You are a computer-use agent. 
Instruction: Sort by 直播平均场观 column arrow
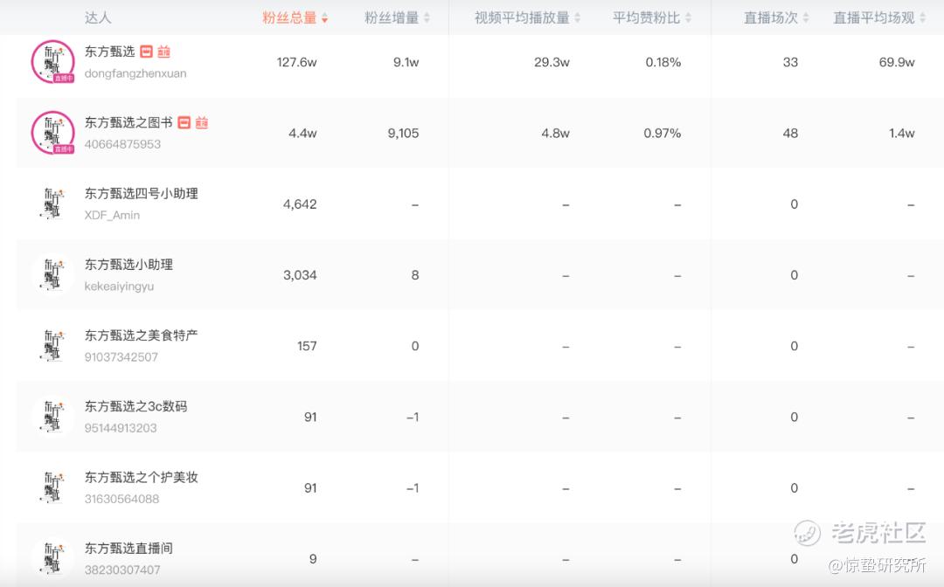pyautogui.click(x=922, y=18)
